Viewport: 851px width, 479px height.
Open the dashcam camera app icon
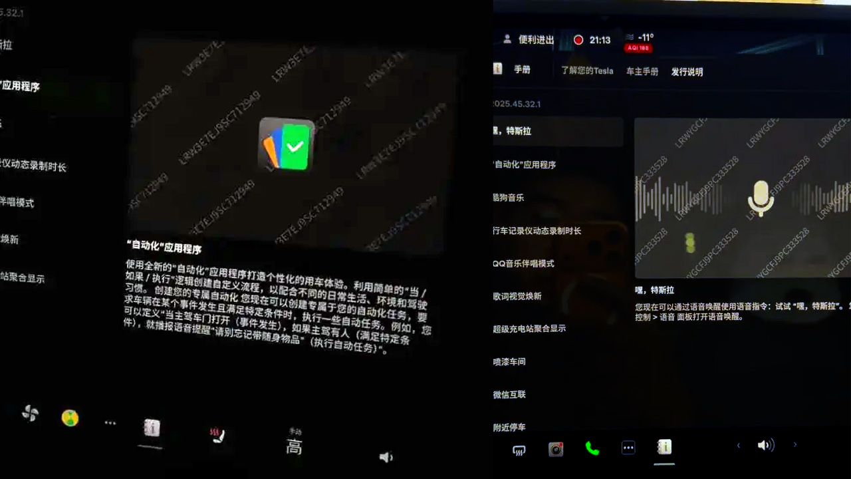(556, 449)
